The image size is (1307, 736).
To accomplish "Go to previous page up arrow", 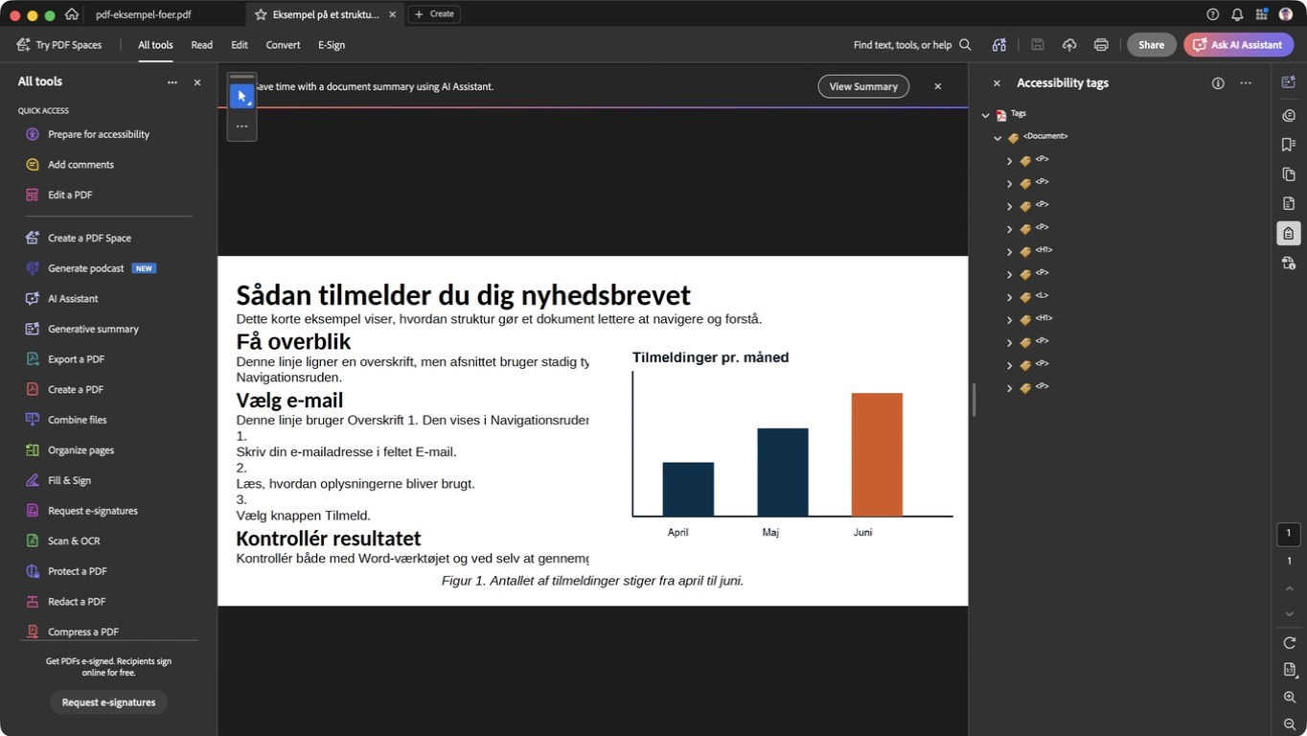I will pyautogui.click(x=1290, y=588).
